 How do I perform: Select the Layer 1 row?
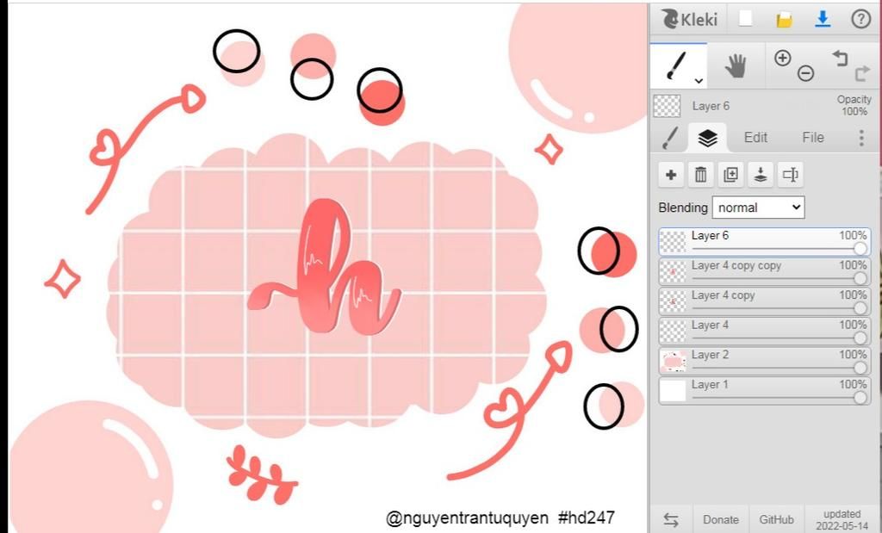pos(765,391)
